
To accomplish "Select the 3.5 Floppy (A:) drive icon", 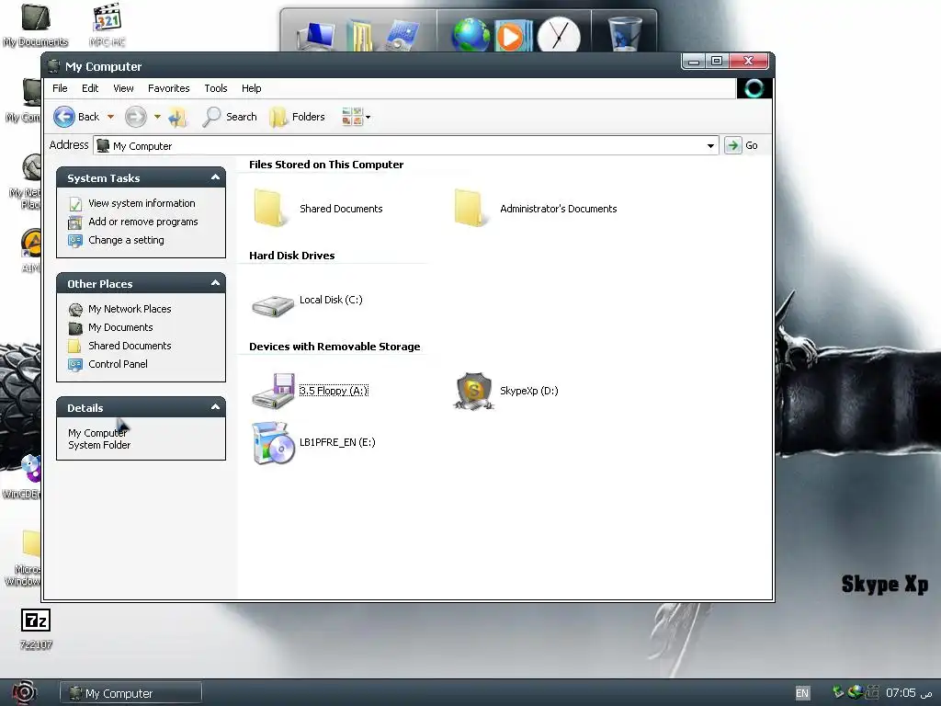I will (x=273, y=391).
